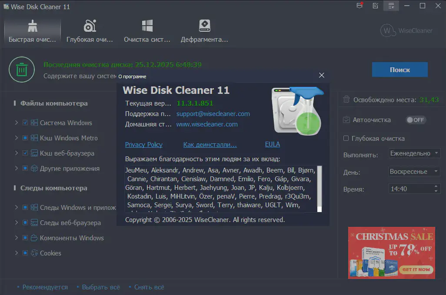
Task: Open the Christmas Sale banner
Action: tap(391, 252)
